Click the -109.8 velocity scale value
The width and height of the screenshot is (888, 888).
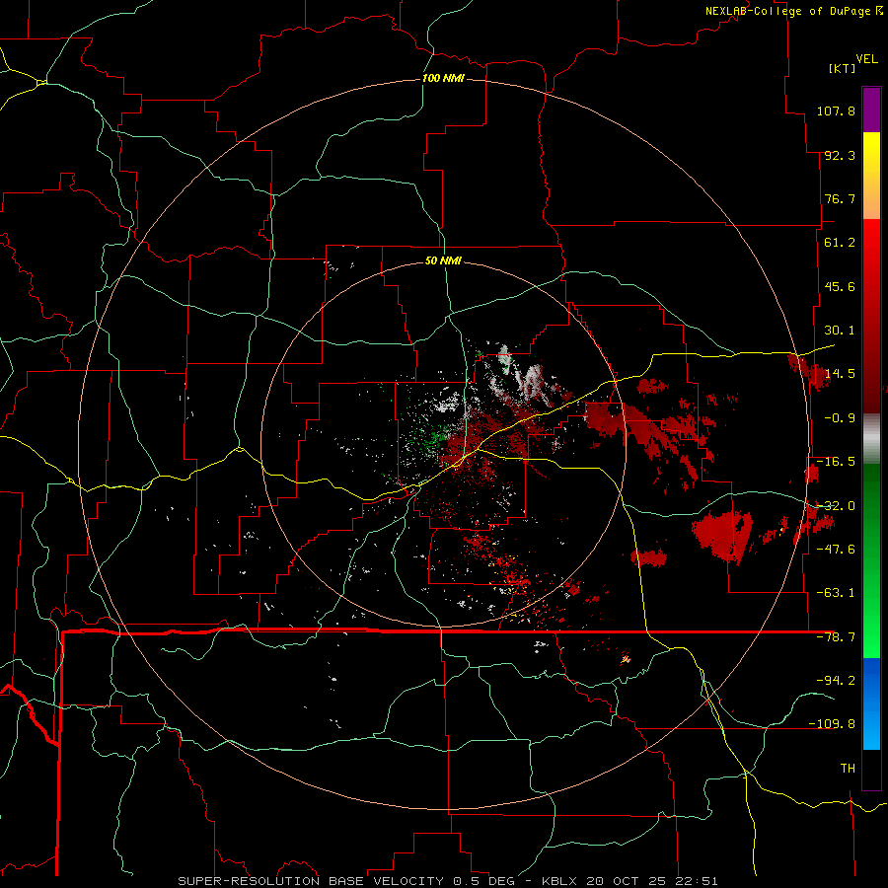click(x=832, y=724)
